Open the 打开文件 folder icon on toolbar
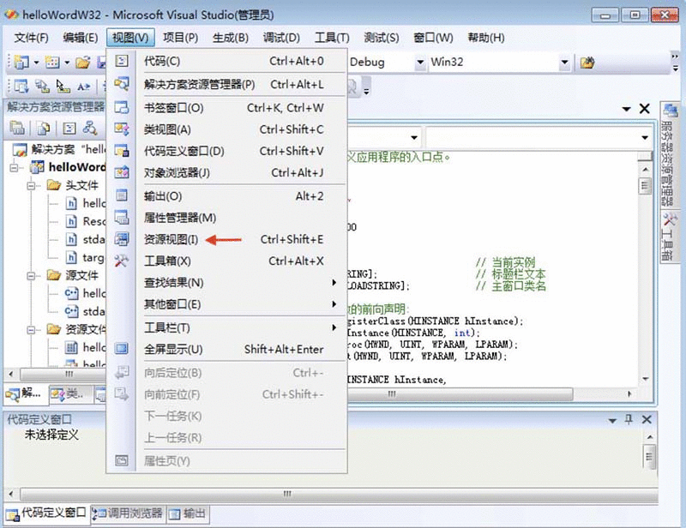The width and height of the screenshot is (686, 528). 83,63
